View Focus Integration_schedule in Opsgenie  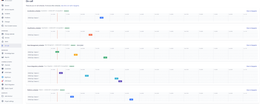[251, 66]
